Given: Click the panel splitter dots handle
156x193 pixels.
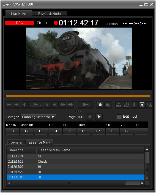Looking at the screenshot, I should [x=78, y=111].
